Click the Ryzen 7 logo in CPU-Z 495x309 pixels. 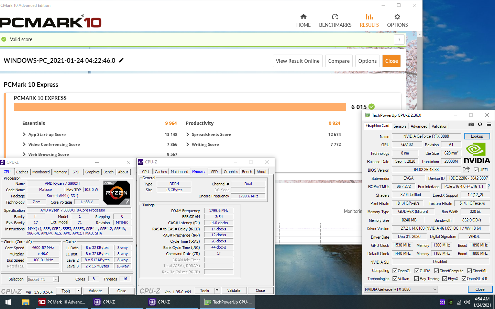pos(117,193)
